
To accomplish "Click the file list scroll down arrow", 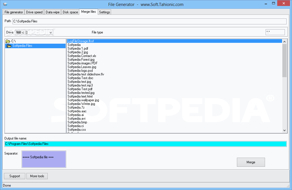I will 284,130.
